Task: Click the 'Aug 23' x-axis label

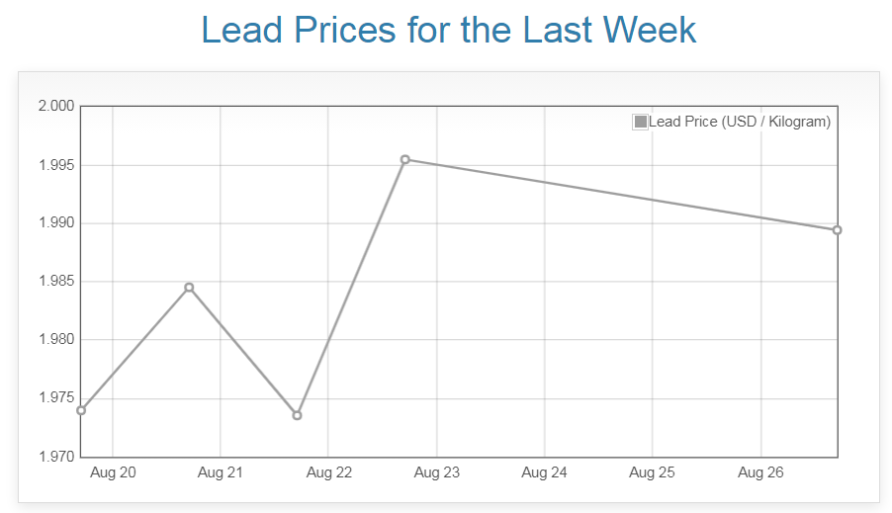Action: [x=436, y=472]
